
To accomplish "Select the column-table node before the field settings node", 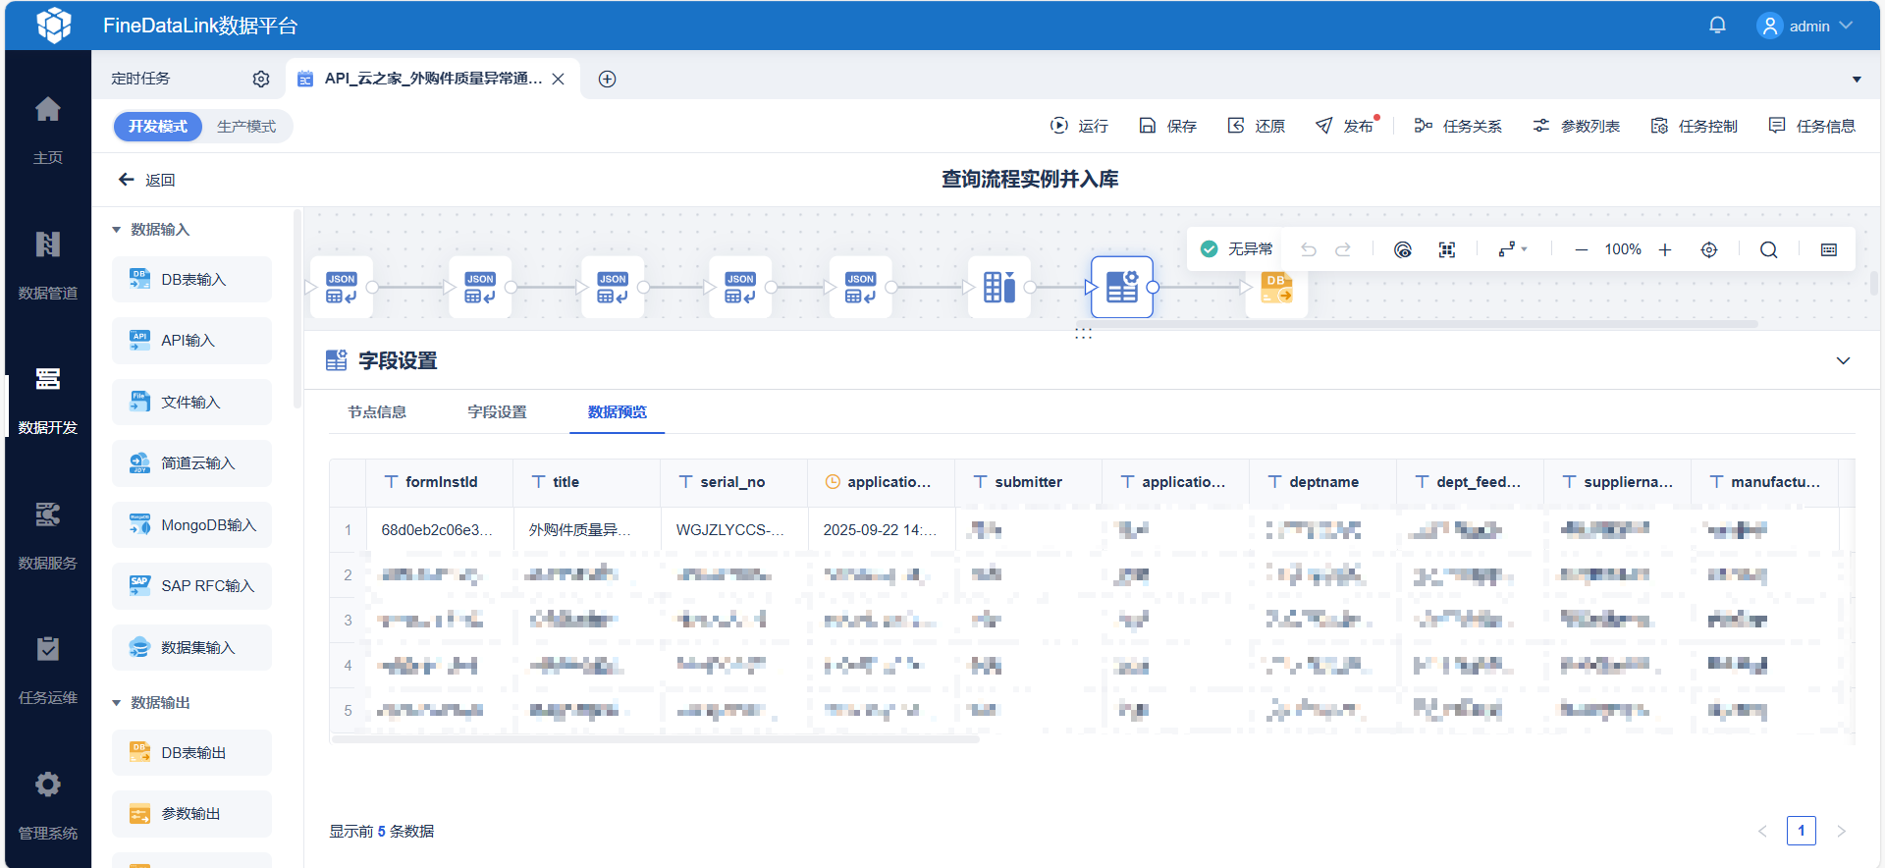I will [x=999, y=287].
